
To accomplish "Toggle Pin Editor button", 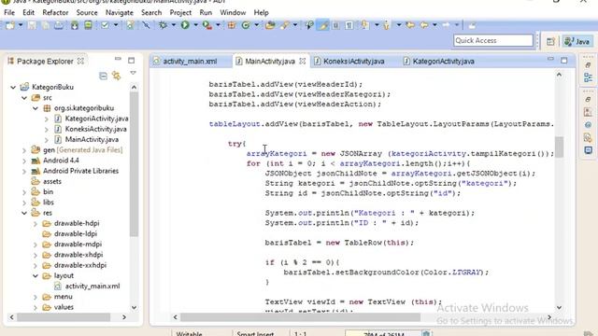I will coord(472,25).
